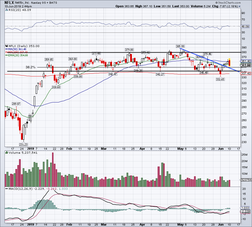The width and height of the screenshot is (252, 227).
Task: Click the 48.09 RSI tag on right axis
Action: pyautogui.click(x=245, y=26)
